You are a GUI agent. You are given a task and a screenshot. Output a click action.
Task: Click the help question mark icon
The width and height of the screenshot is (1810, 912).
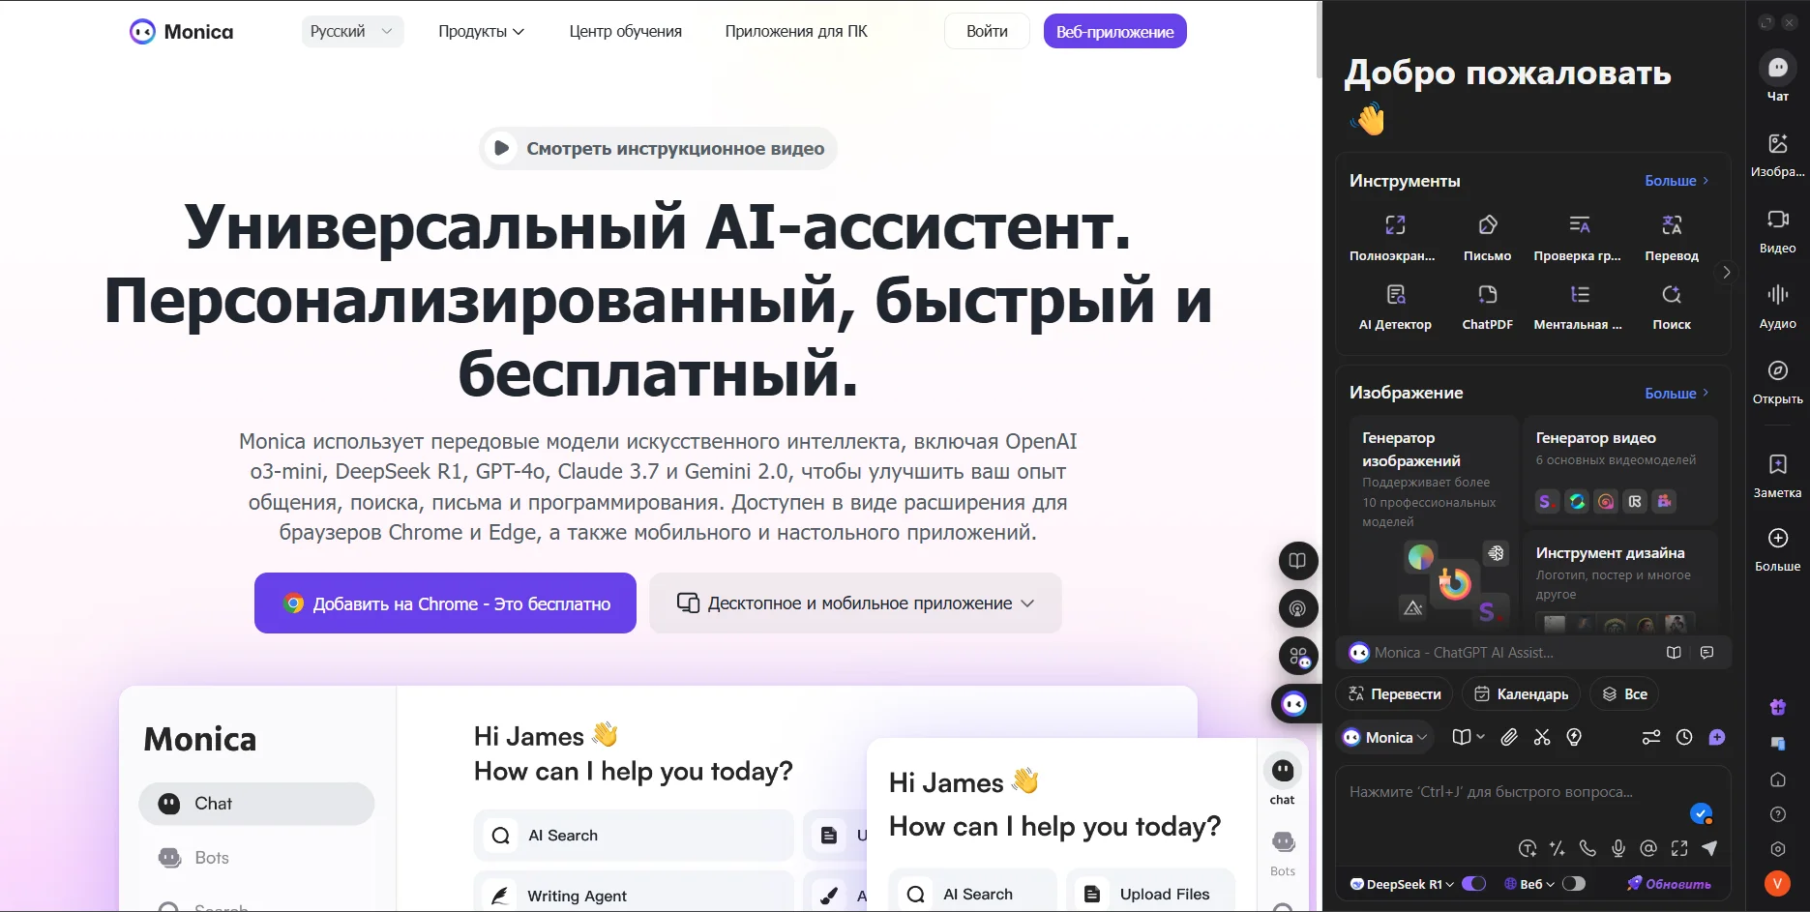point(1778,814)
